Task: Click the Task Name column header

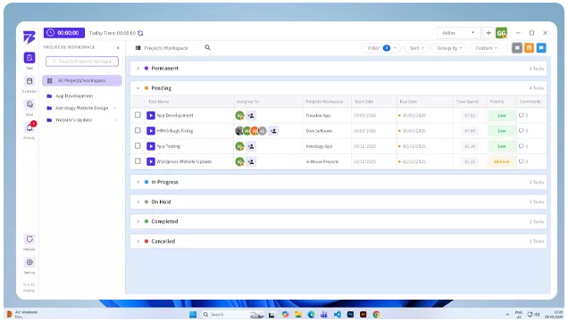Action: 159,102
